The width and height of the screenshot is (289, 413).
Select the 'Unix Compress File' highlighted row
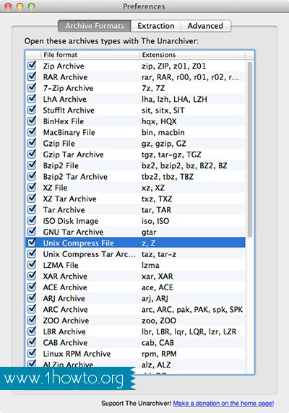tap(135, 243)
